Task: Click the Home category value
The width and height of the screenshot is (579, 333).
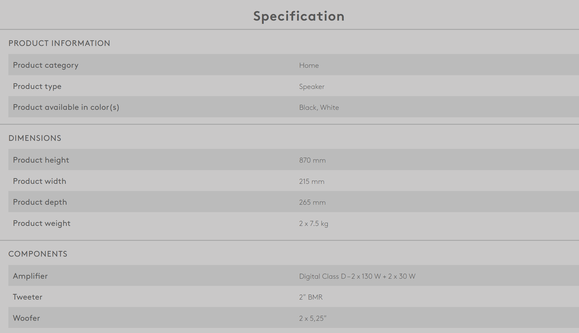Action: coord(309,65)
